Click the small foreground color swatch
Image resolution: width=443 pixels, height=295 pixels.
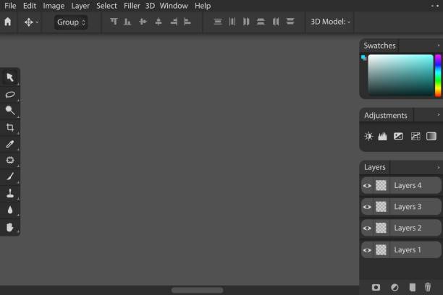(363, 58)
